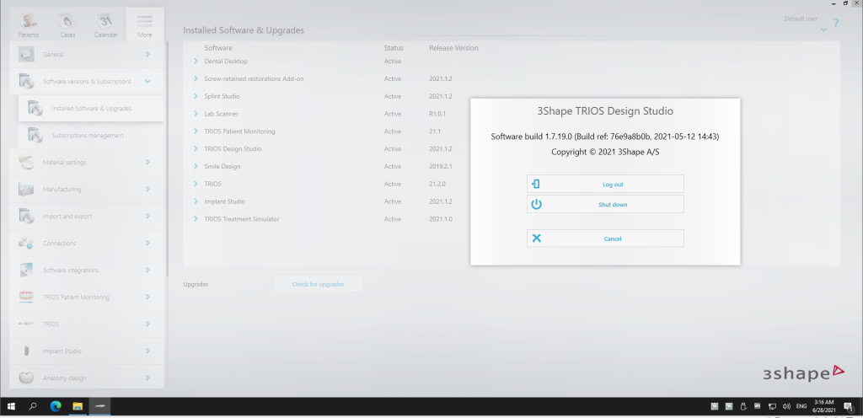Expand the Splint Studio row

[x=196, y=96]
